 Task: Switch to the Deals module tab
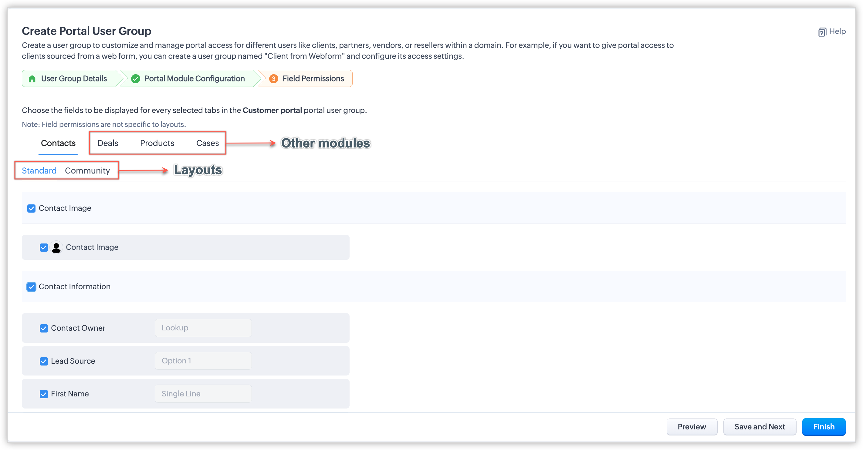[x=107, y=143]
